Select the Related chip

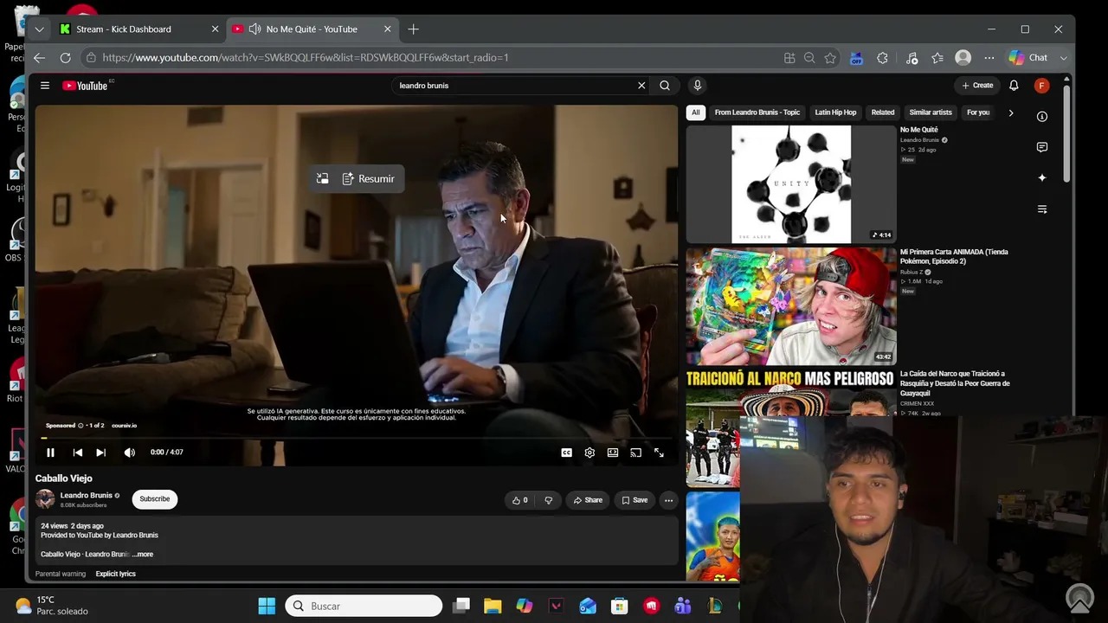coord(883,112)
